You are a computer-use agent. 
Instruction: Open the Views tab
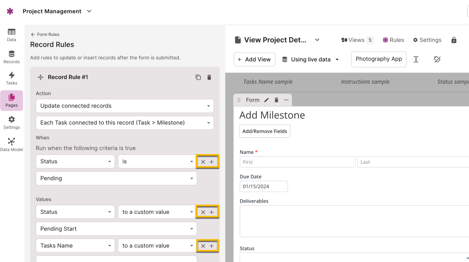tap(357, 40)
